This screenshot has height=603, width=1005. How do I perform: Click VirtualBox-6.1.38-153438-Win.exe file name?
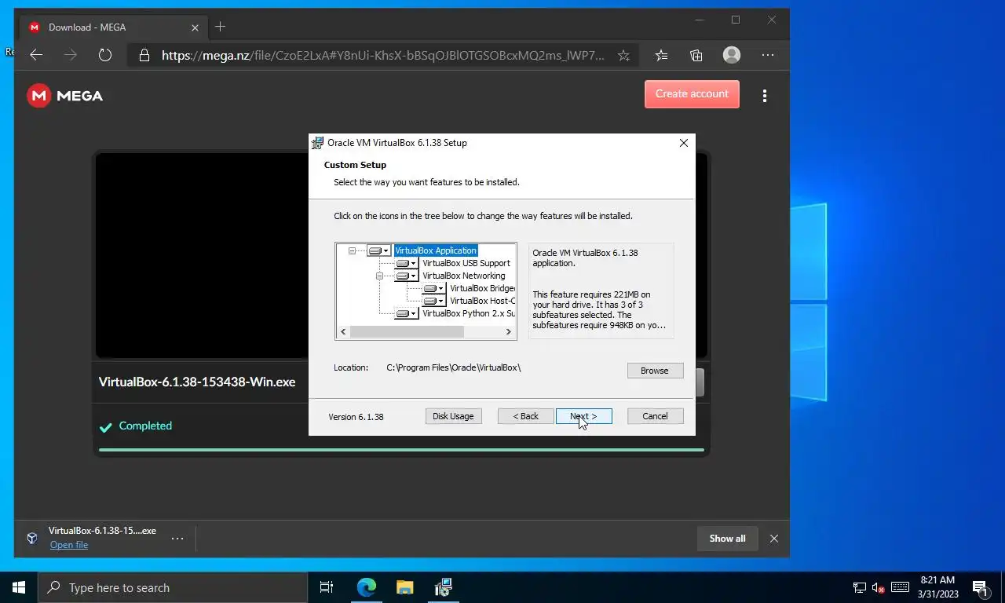tap(197, 382)
